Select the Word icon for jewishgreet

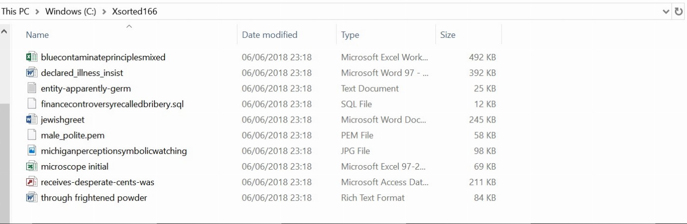[32, 120]
